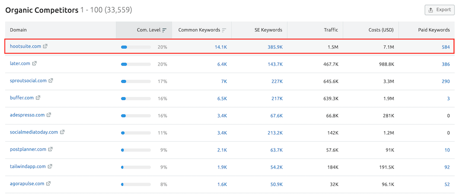Open 92 paid keywords for tailwindapp.com
The image size is (461, 194).
[x=446, y=167]
